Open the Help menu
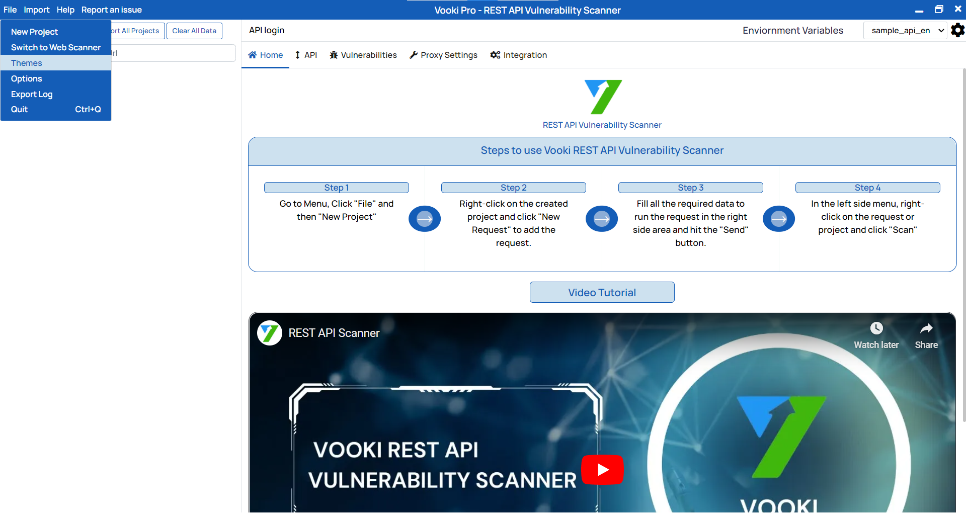Screen dimensions: 966x518 [65, 10]
